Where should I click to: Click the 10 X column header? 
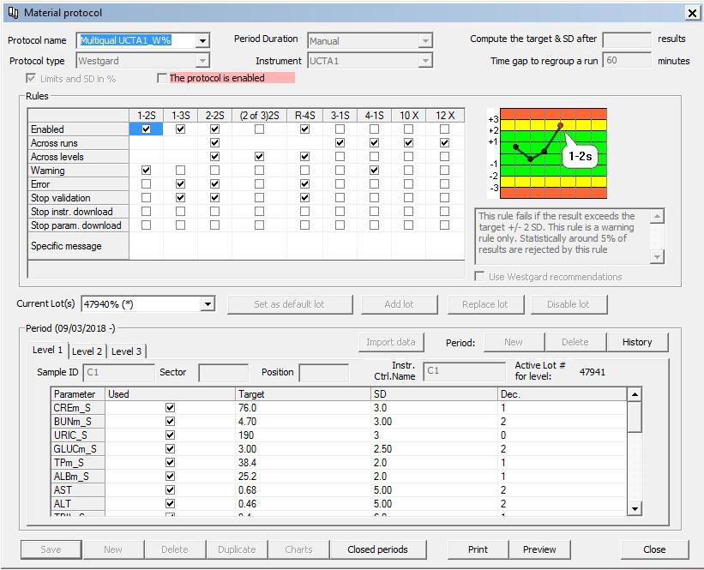pyautogui.click(x=408, y=116)
